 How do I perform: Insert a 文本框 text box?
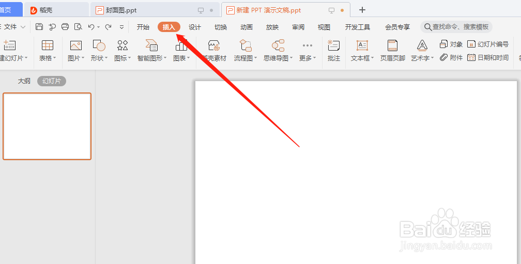(x=362, y=45)
